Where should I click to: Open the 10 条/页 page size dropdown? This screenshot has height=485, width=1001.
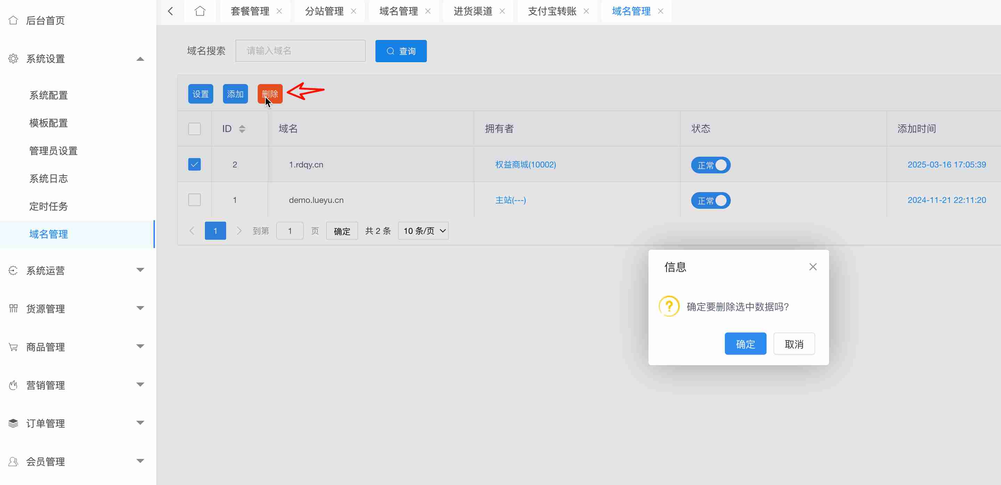point(423,231)
